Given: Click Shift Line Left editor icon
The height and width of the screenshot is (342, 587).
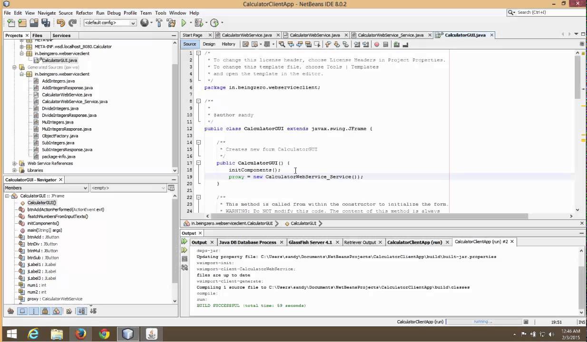Looking at the screenshot, I should point(356,44).
